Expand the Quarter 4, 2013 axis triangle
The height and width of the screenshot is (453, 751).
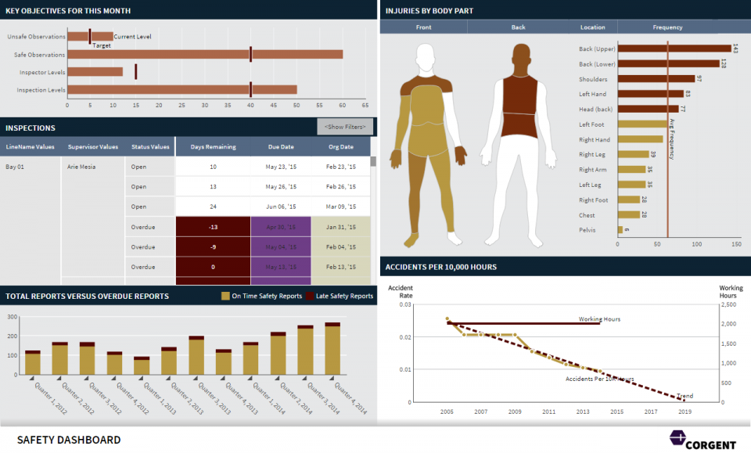coord(223,379)
